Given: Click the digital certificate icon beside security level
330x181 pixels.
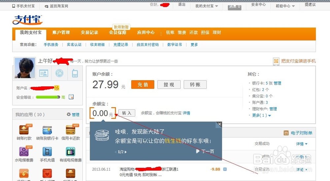Looking at the screenshot, I should point(71,97).
